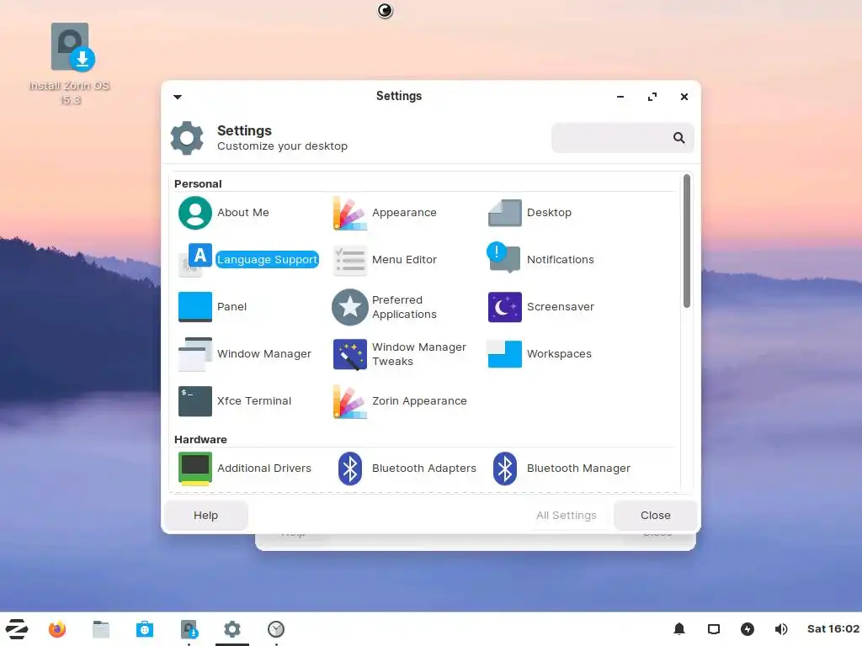Screen dimensions: 862x646
Task: Open the power manager tray icon
Action: pyautogui.click(x=748, y=629)
